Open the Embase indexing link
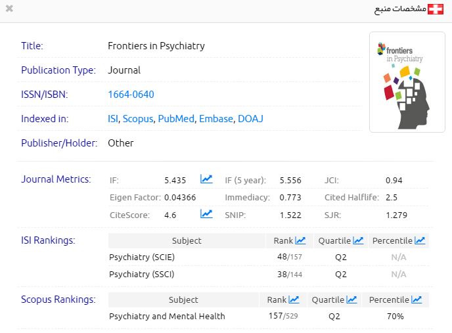The height and width of the screenshot is (333, 452). click(x=216, y=119)
